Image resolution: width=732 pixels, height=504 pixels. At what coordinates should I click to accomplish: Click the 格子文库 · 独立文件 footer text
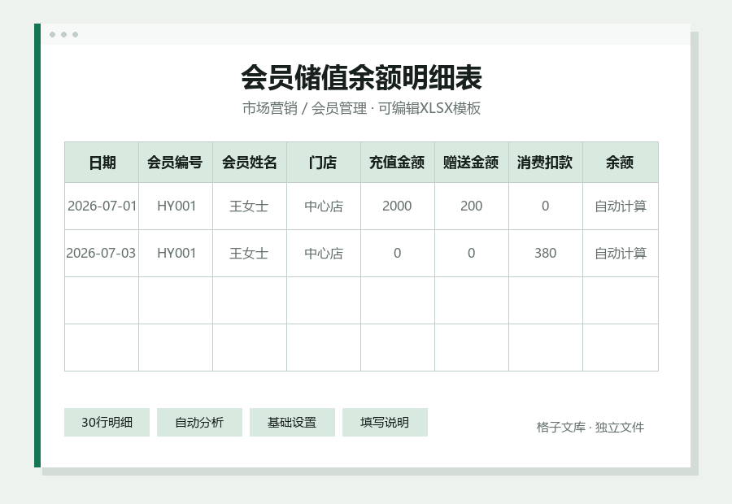pyautogui.click(x=590, y=427)
